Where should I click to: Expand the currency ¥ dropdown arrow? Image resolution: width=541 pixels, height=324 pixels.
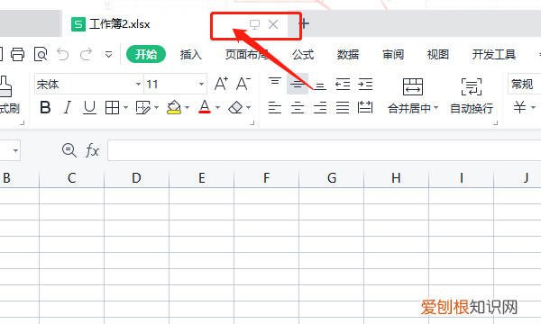(x=534, y=108)
